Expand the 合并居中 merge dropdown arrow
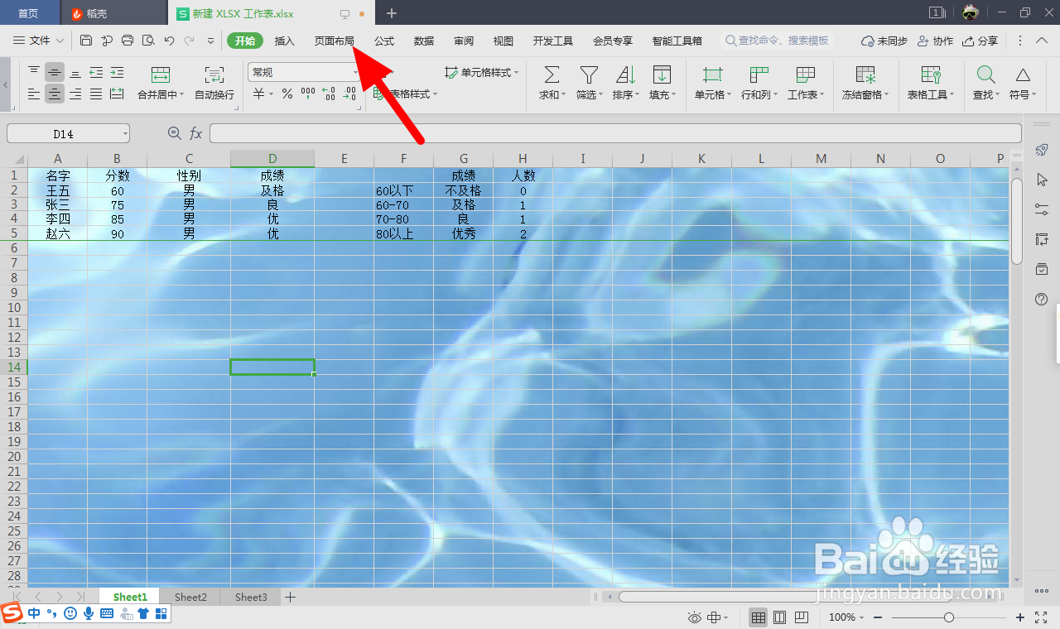Viewport: 1060px width, 629px height. point(182,95)
